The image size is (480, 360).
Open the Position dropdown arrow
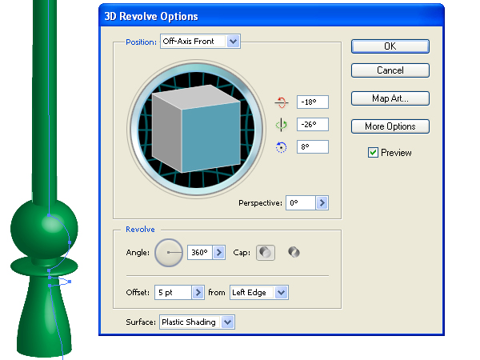point(234,42)
